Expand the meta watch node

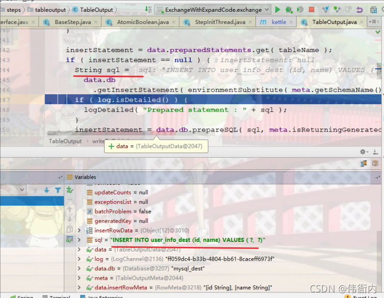[x=79, y=278]
